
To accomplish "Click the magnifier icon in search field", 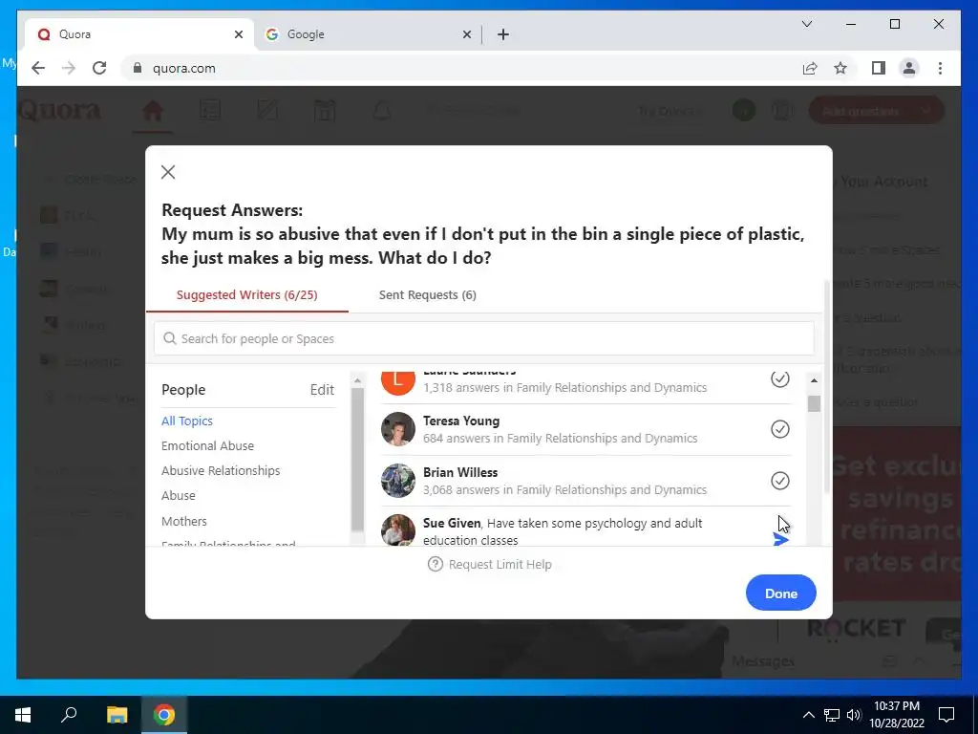I will coord(169,338).
